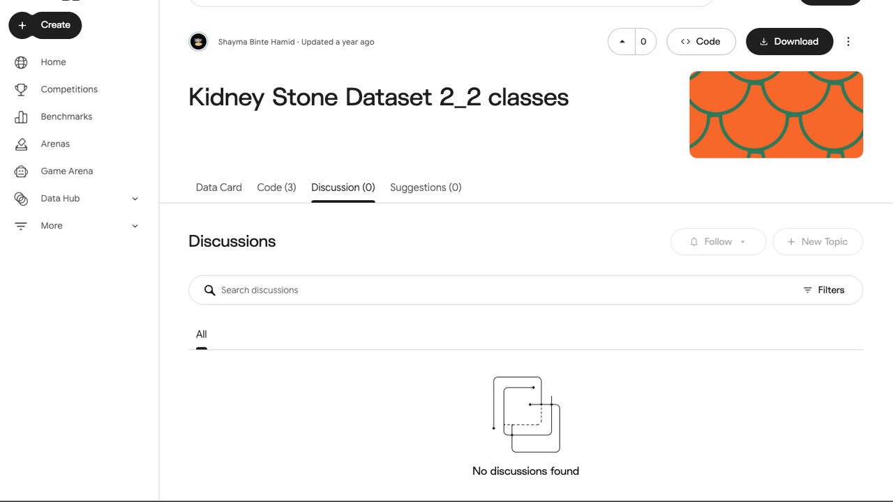Click the More menu lines icon

[x=21, y=226]
